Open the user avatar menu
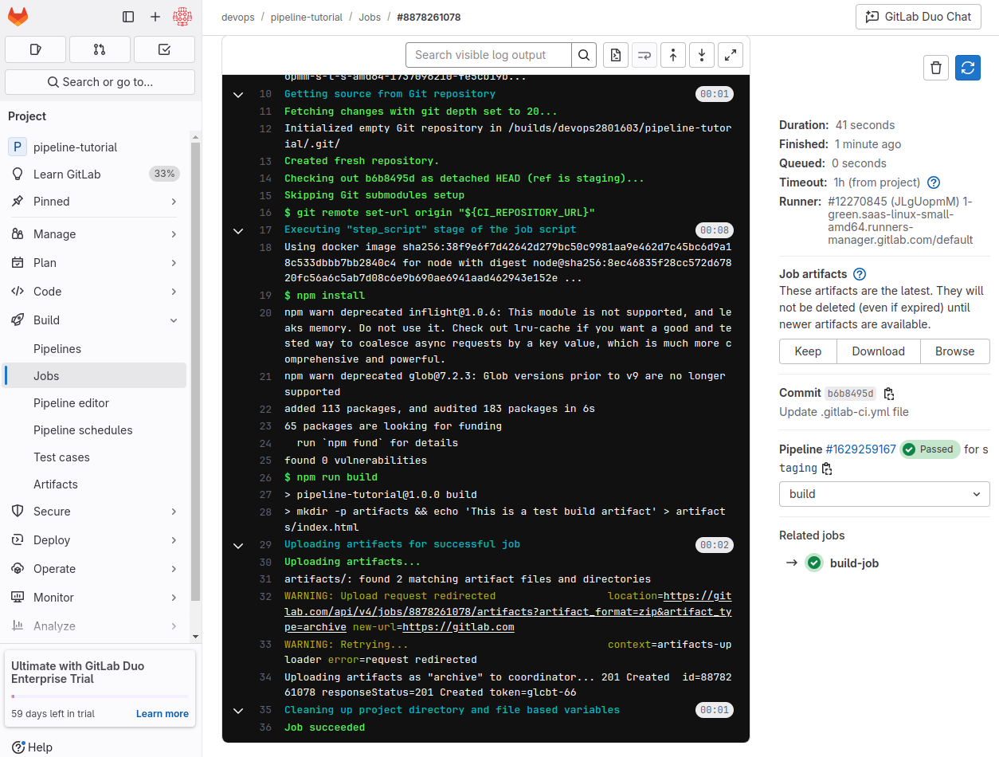 click(182, 17)
